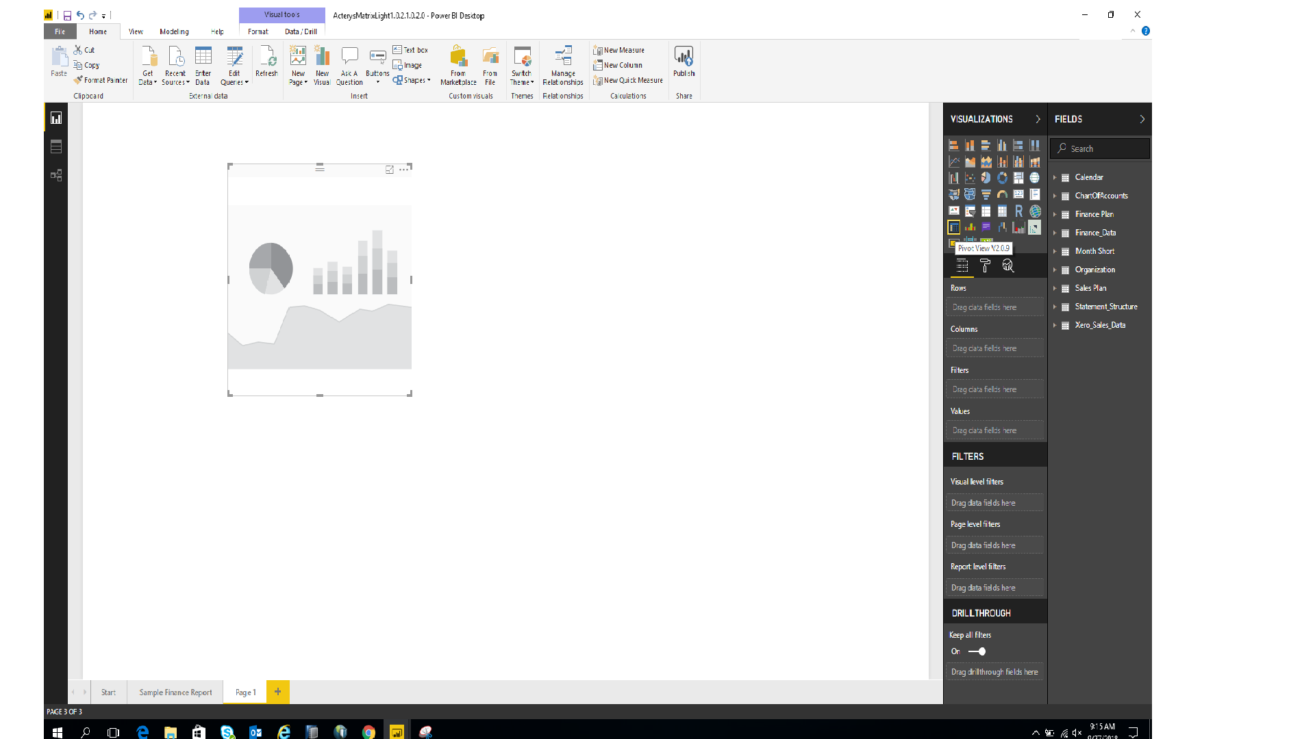The width and height of the screenshot is (1315, 739).
Task: Expand the Sales Plan table
Action: [x=1055, y=288]
